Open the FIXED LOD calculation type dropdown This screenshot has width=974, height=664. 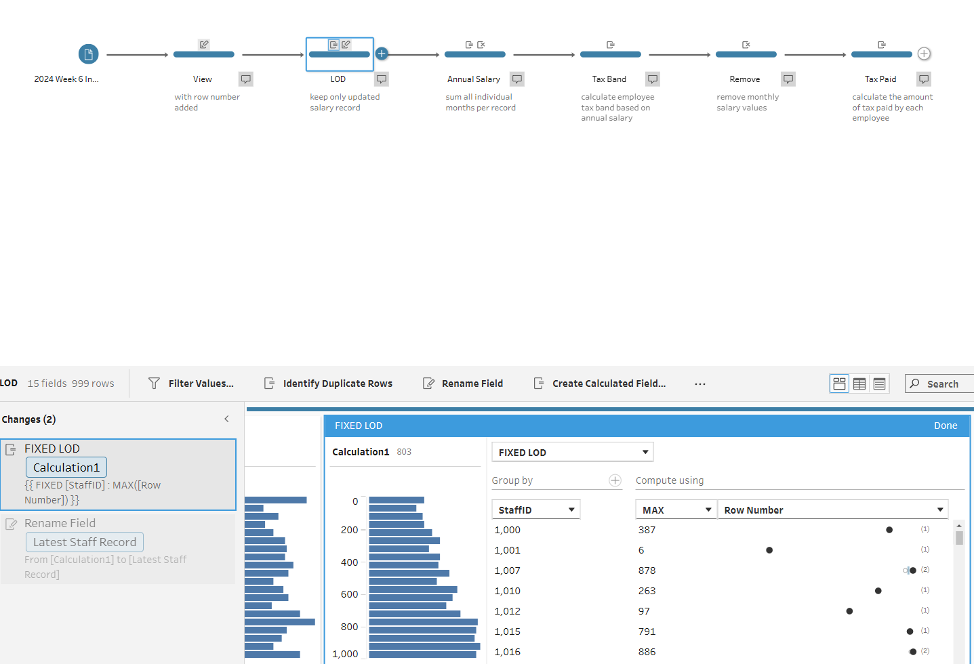pos(573,452)
